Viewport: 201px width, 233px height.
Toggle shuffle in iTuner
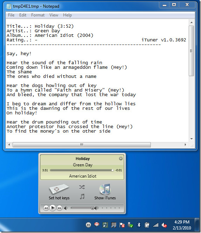coord(82,187)
